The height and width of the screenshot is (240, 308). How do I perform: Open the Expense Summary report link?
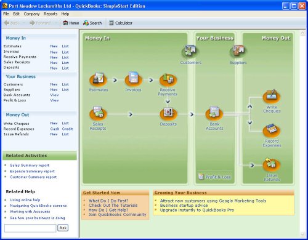(x=32, y=171)
